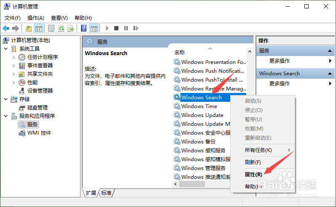The width and height of the screenshot is (336, 207).
Task: Expand the 性能 node
Action: (14, 82)
